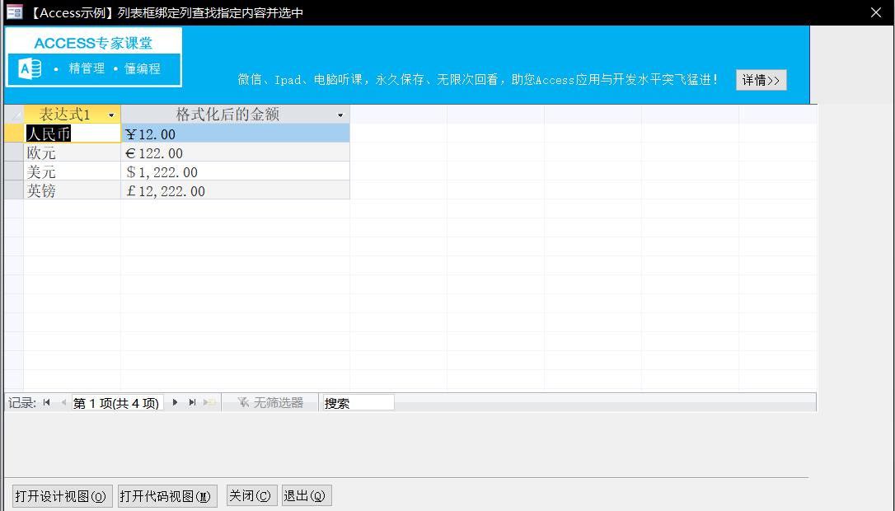Viewport: 895px width, 511px height.
Task: Click the Access form icon in title bar
Action: click(14, 12)
